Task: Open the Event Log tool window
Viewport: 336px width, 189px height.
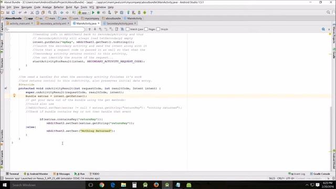Action: point(297,174)
